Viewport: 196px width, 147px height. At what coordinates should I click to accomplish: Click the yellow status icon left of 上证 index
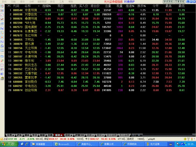click(1, 139)
